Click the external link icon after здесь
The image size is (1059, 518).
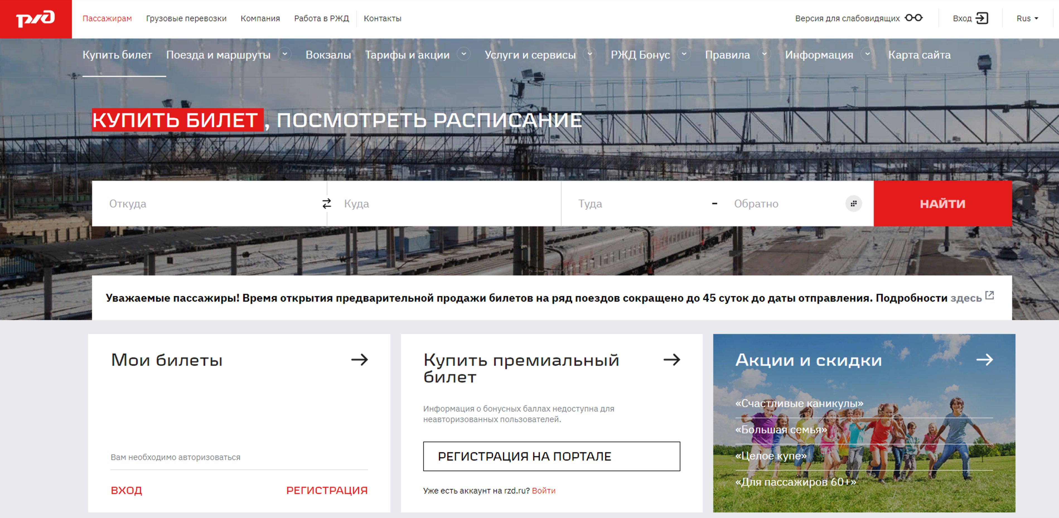click(x=990, y=295)
